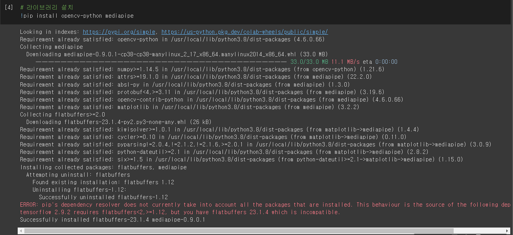Click the 'protobuf<4,>=3.11' requirement line
The height and width of the screenshot is (235, 513).
click(x=202, y=92)
